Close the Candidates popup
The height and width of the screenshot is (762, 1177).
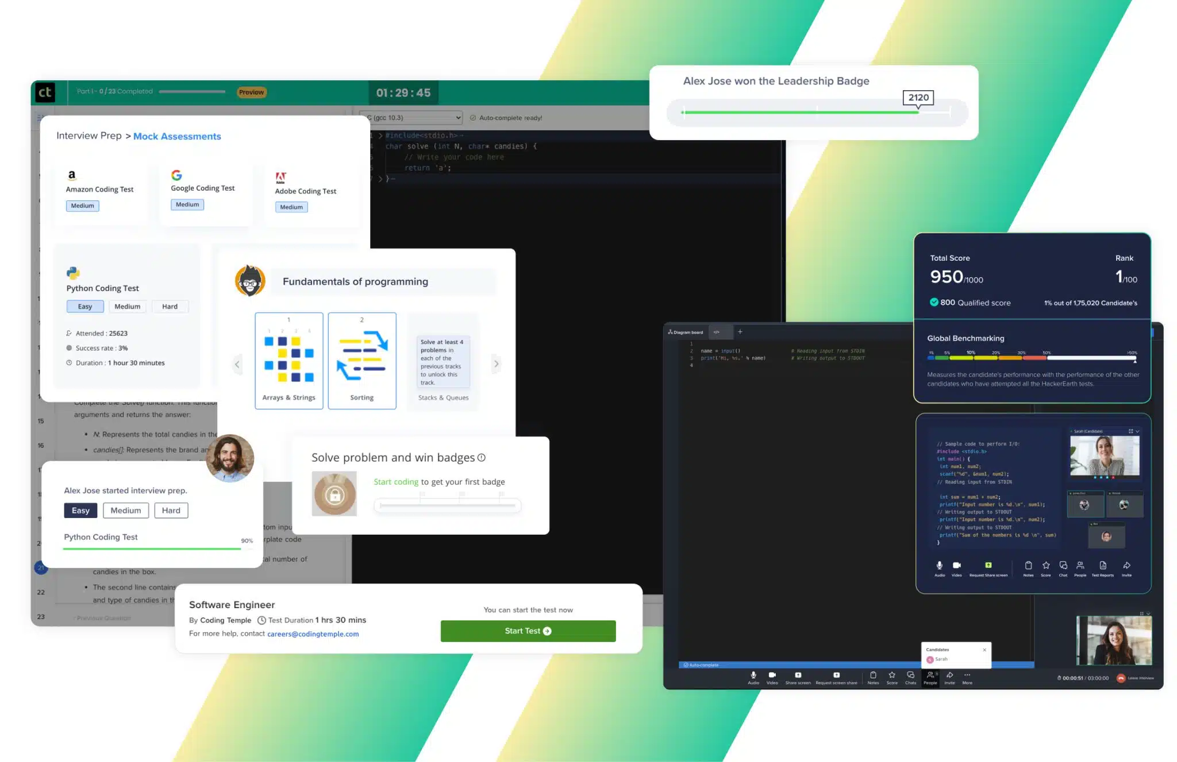click(x=984, y=650)
